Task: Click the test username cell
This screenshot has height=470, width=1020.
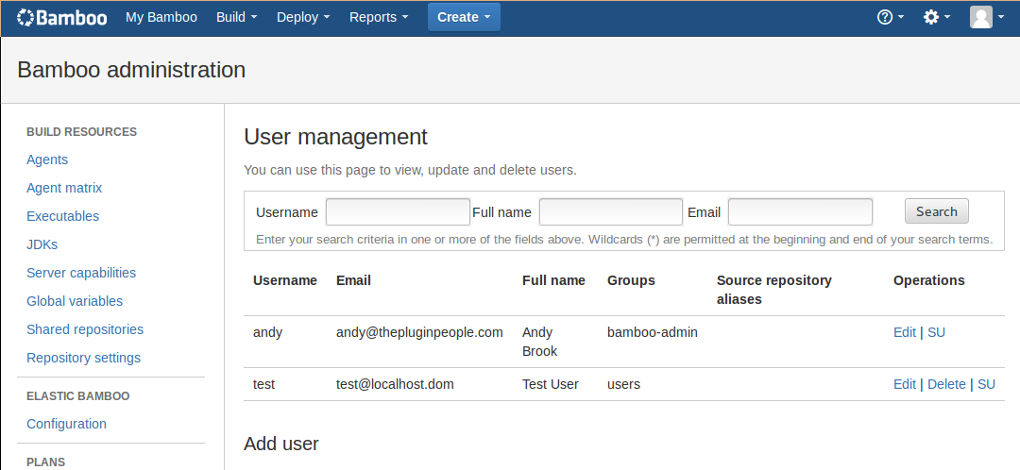Action: [x=264, y=384]
